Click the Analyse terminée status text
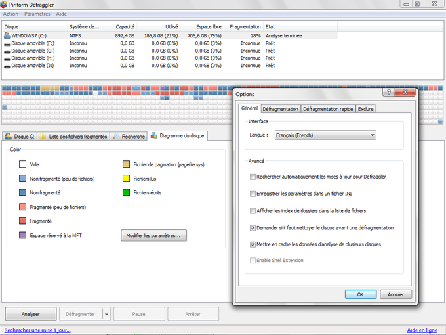 click(x=284, y=36)
